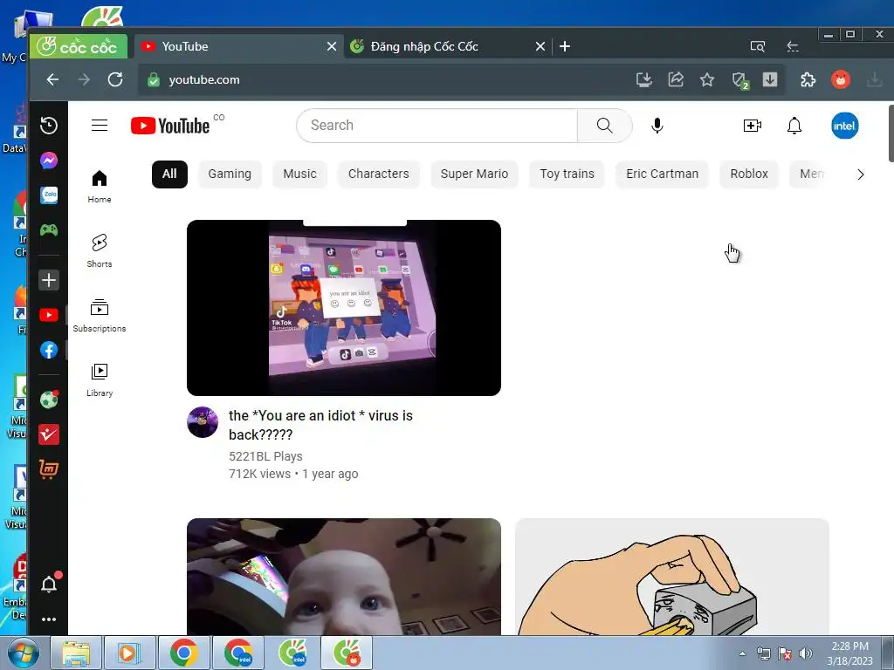Select the Characters filter chip
This screenshot has width=894, height=670.
pos(379,174)
